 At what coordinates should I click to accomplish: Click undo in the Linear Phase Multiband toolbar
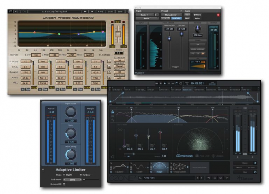click(x=17, y=12)
